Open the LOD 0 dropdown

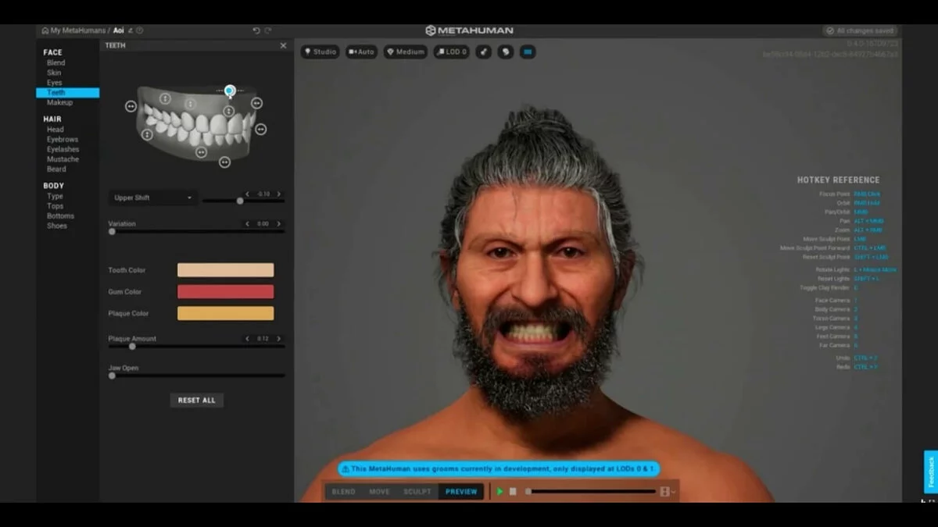pos(451,52)
